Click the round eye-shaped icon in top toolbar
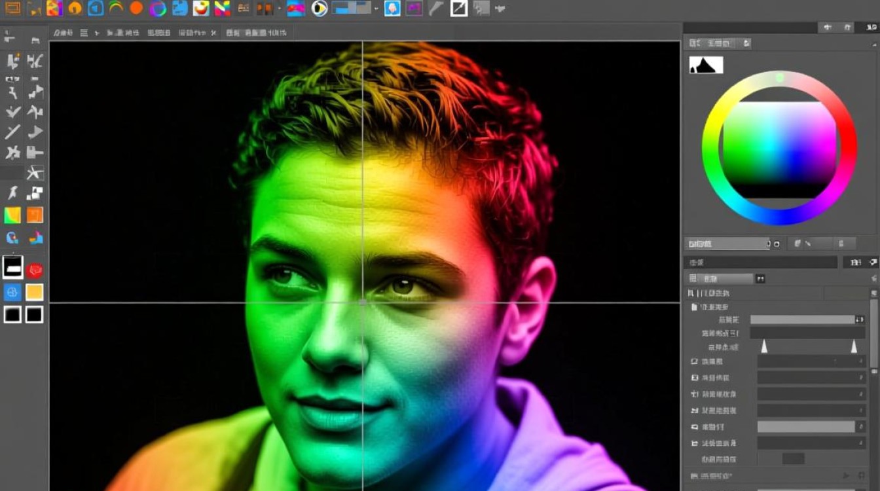 pyautogui.click(x=320, y=9)
